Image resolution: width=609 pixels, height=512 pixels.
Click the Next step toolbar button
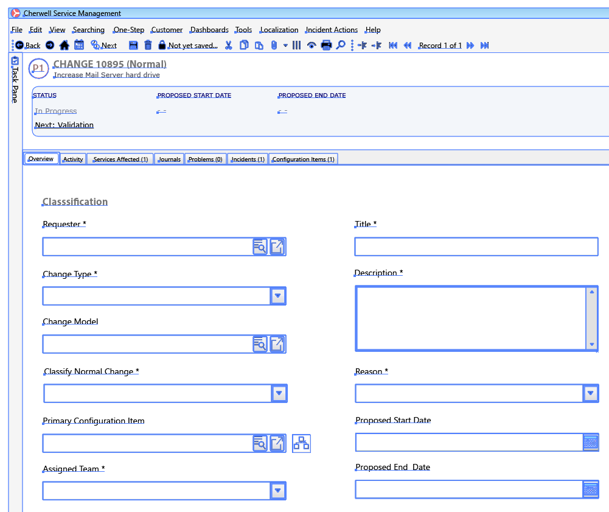pos(103,45)
